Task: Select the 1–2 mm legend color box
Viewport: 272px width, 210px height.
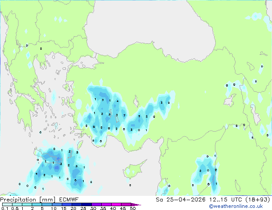Action: 27,204
